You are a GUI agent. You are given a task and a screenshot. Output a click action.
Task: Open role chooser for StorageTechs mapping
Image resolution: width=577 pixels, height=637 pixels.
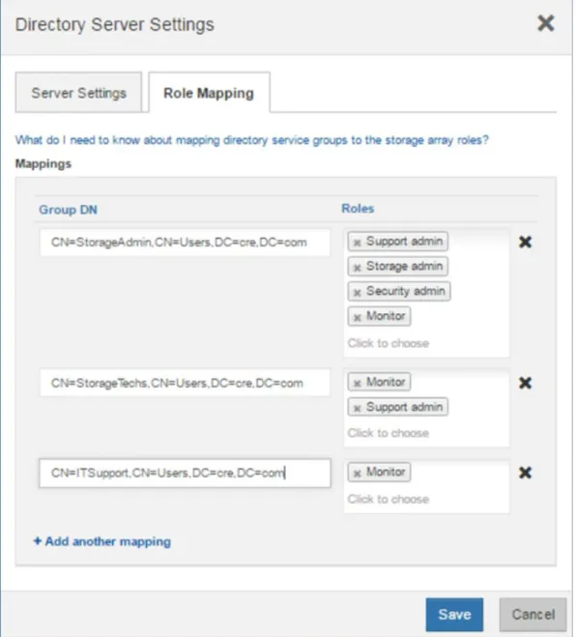389,433
